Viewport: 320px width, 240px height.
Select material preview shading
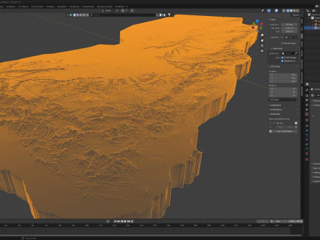pos(295,11)
